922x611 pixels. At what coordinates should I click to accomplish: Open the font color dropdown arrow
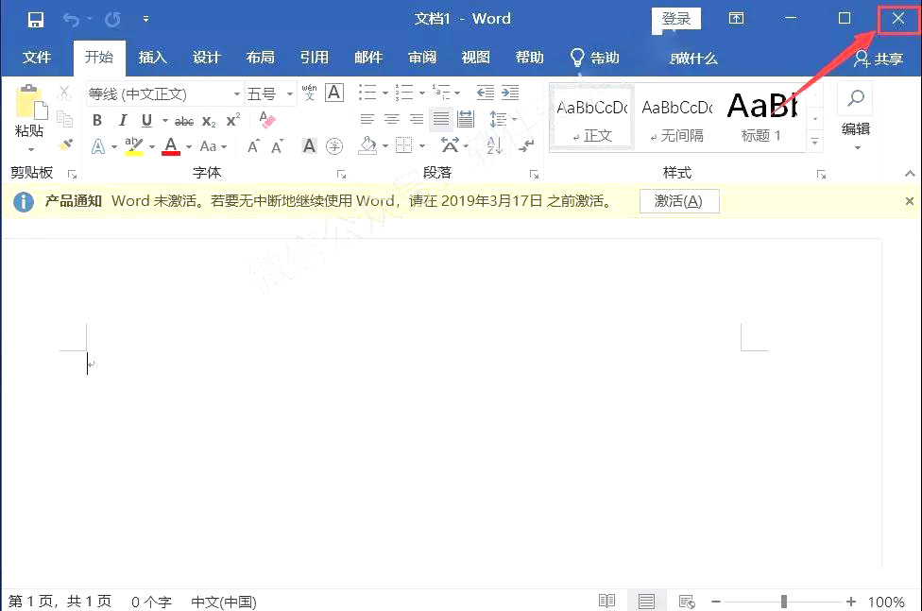(x=189, y=146)
